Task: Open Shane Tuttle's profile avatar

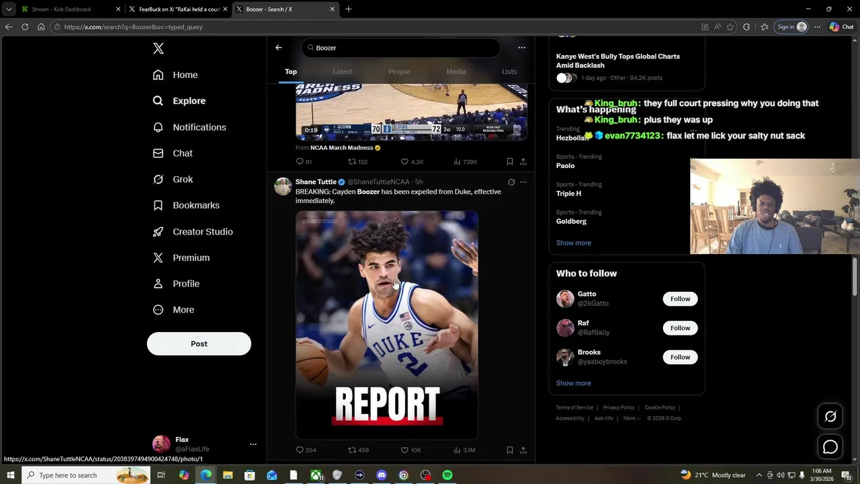Action: tap(283, 186)
